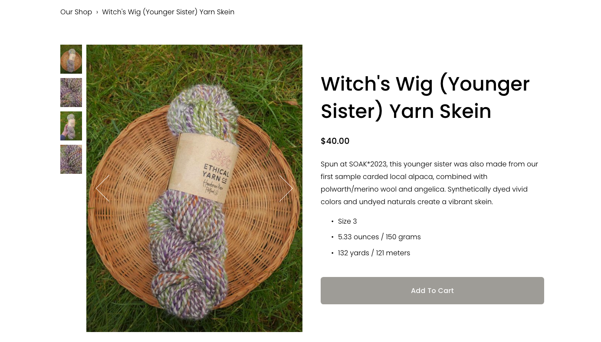Show the previous product image with left arrow
Screen dimensions: 601x342
[x=102, y=188]
